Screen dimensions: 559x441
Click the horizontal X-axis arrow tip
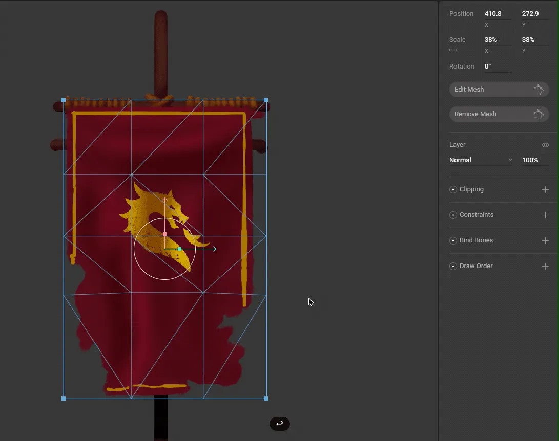pos(214,249)
